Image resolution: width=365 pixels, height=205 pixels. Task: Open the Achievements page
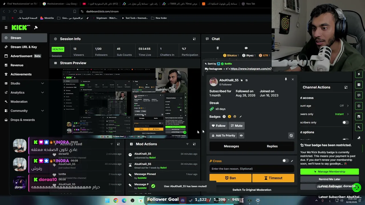[x=24, y=74]
